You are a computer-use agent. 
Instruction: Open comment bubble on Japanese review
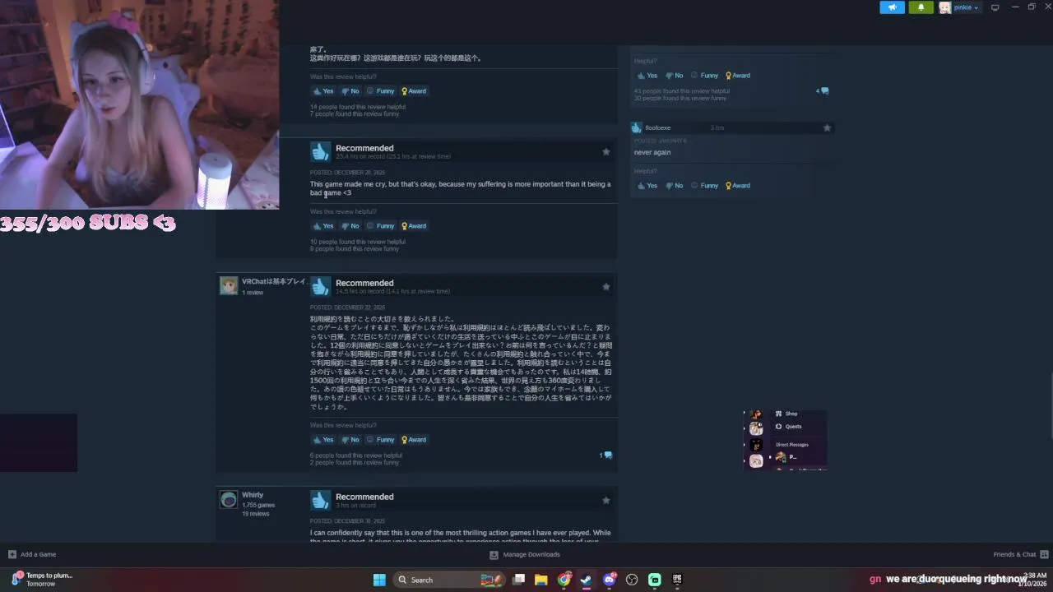point(606,455)
